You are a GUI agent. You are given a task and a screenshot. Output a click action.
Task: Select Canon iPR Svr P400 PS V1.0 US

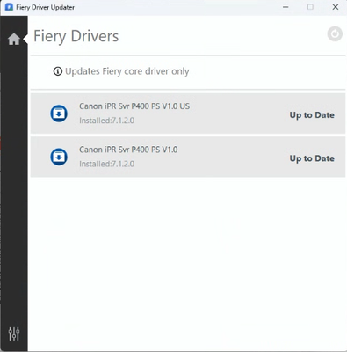pyautogui.click(x=134, y=106)
